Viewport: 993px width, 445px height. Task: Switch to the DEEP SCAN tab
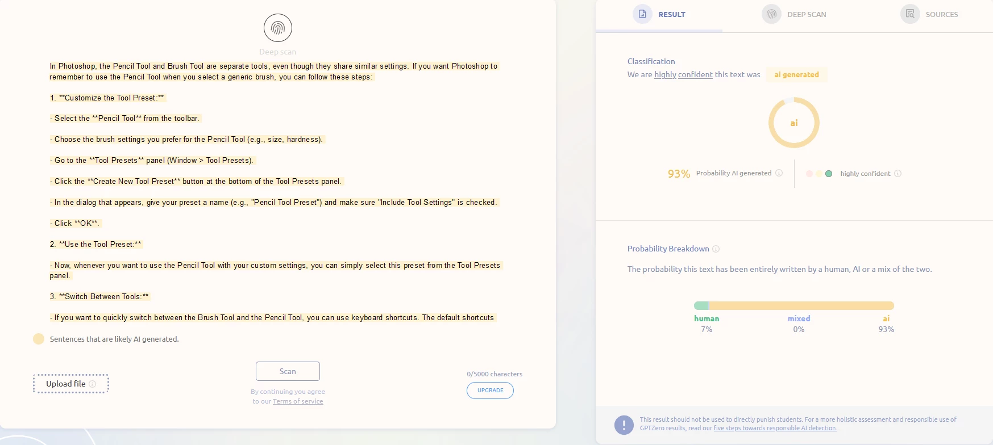[x=794, y=14]
